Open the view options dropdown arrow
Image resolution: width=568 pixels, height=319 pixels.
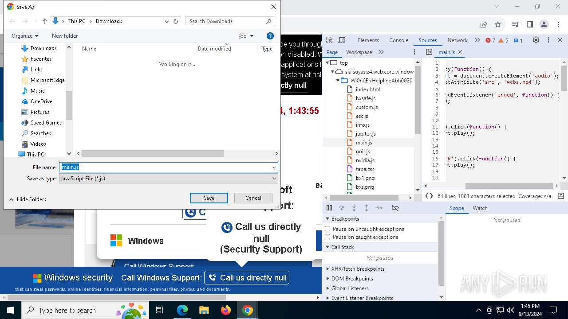pos(252,36)
